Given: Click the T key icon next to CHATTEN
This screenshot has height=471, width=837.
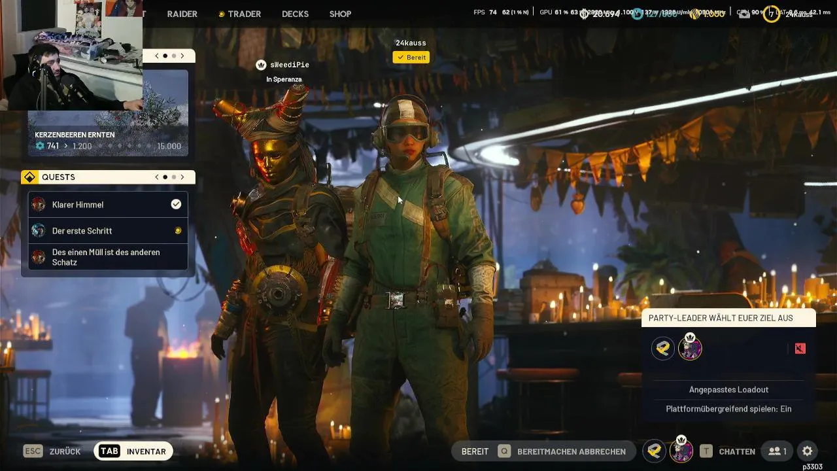Looking at the screenshot, I should (706, 451).
